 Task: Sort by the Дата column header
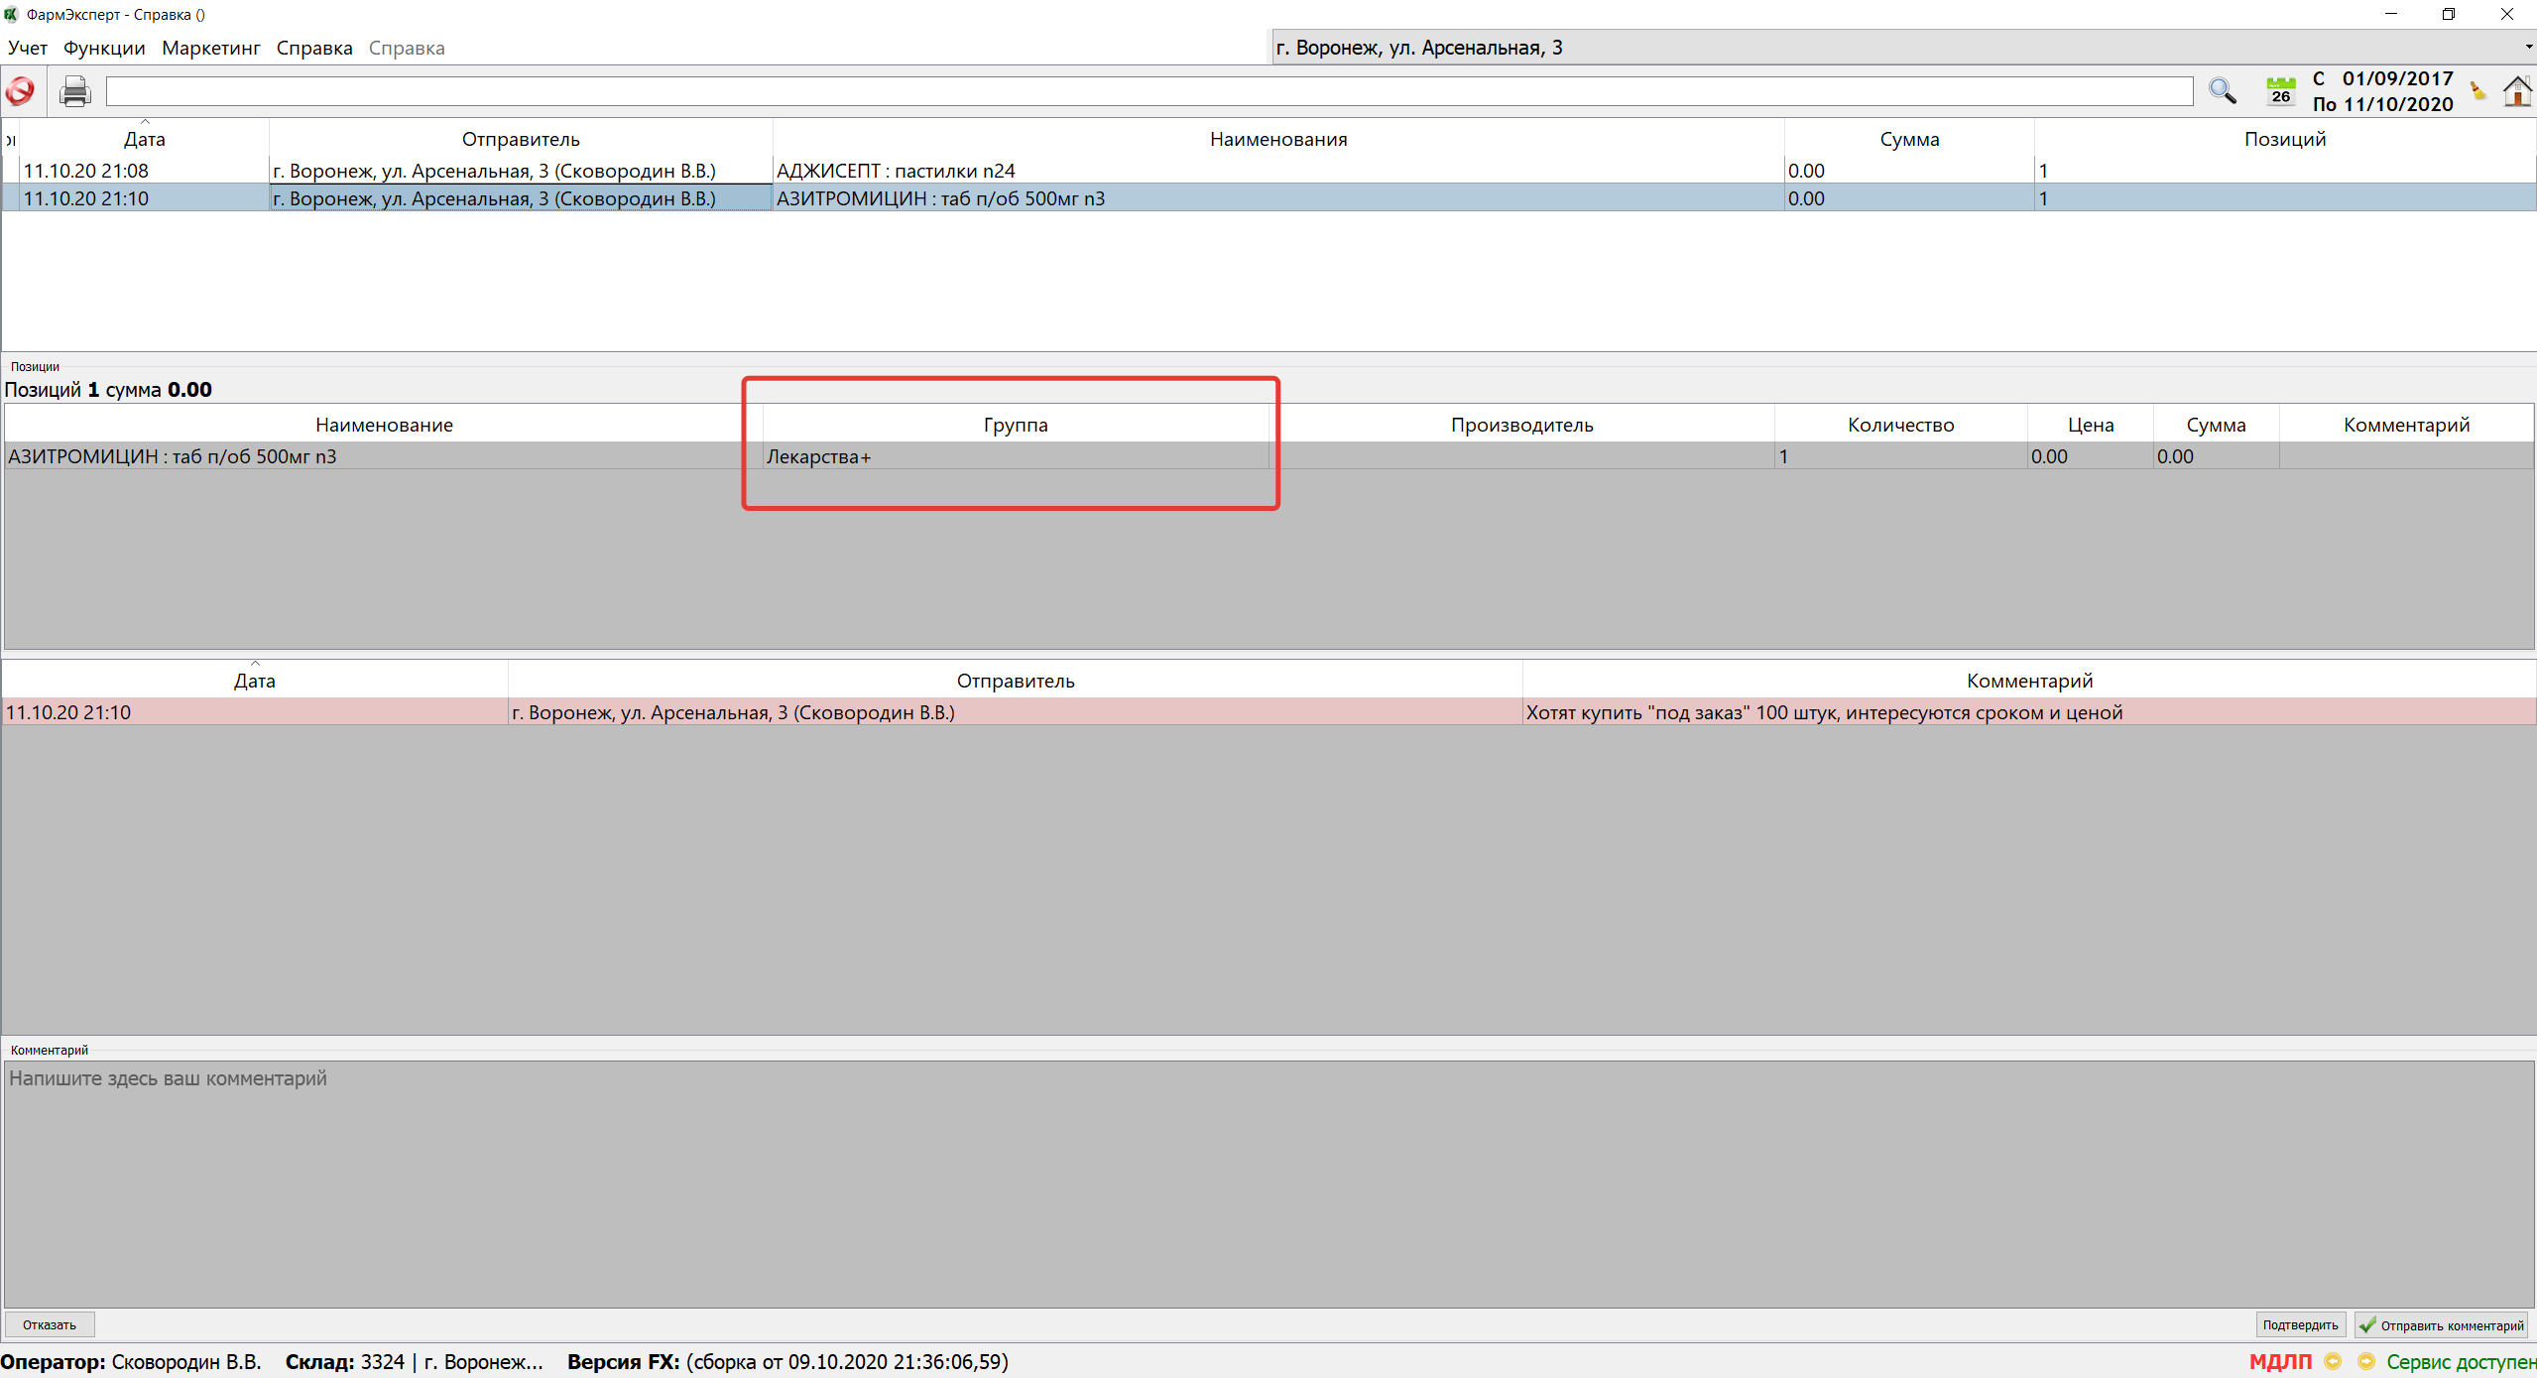click(144, 139)
